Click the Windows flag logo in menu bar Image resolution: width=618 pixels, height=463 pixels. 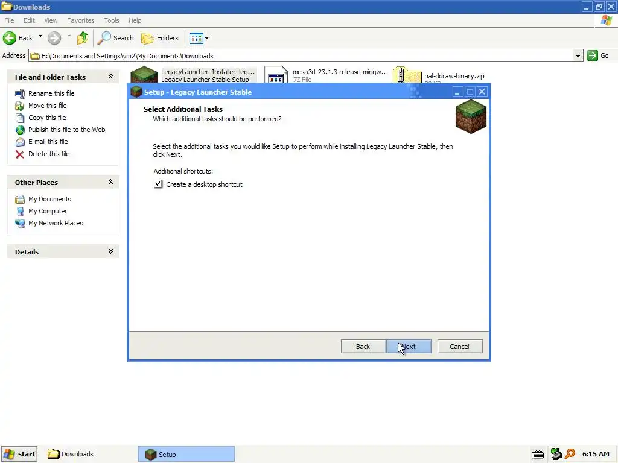[606, 20]
